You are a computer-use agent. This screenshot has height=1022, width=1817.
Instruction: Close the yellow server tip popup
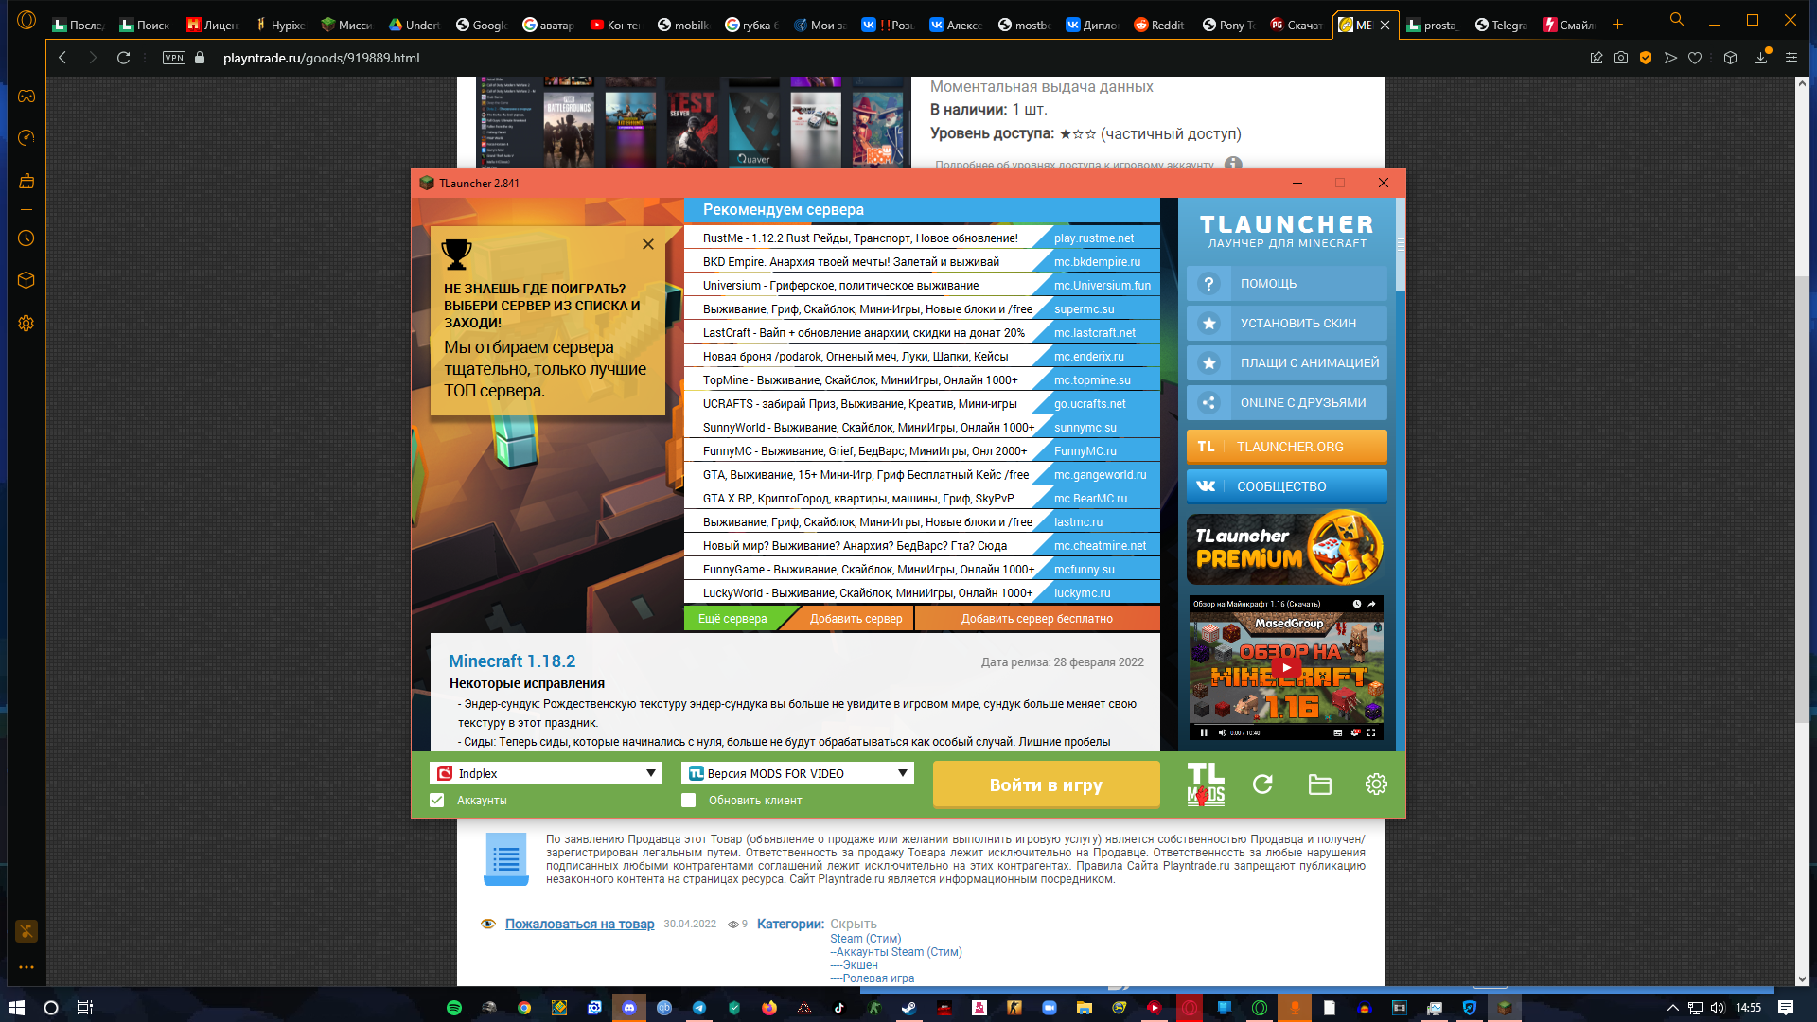click(648, 244)
